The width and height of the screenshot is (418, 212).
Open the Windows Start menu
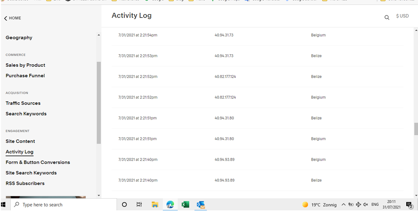pyautogui.click(x=4, y=204)
